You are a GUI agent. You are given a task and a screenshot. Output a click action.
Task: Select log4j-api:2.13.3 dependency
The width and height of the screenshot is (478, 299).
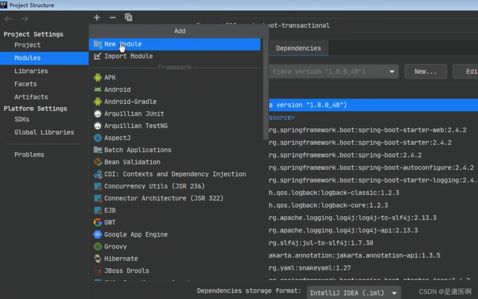click(373, 230)
